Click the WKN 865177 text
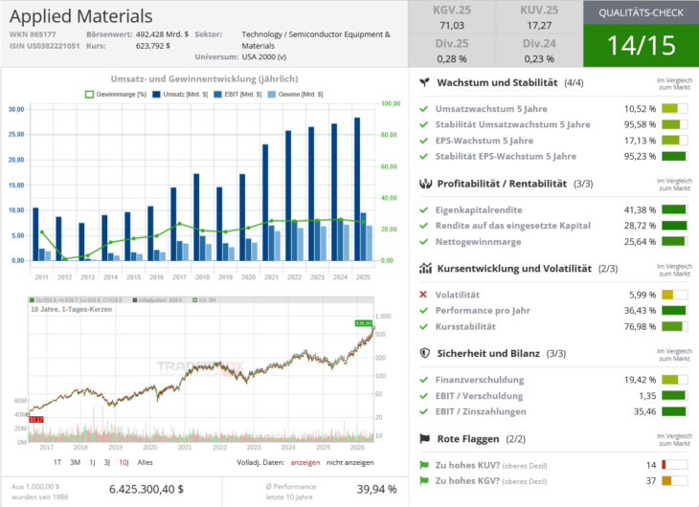This screenshot has height=507, width=699. click(33, 34)
